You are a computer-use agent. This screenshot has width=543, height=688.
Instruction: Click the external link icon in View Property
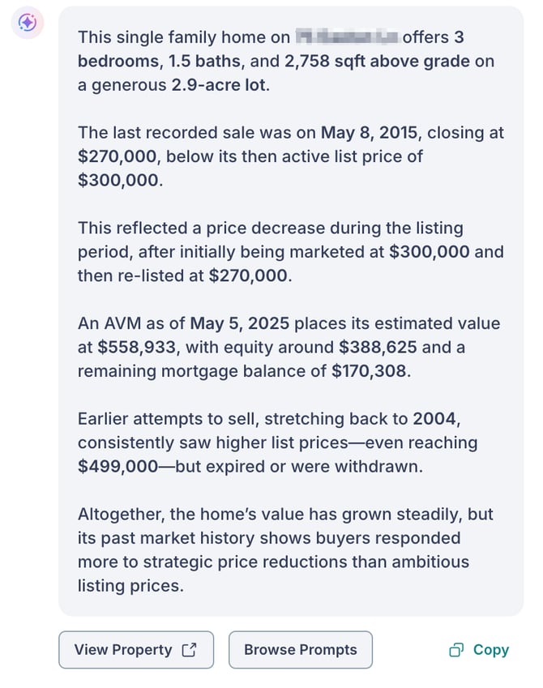click(190, 650)
